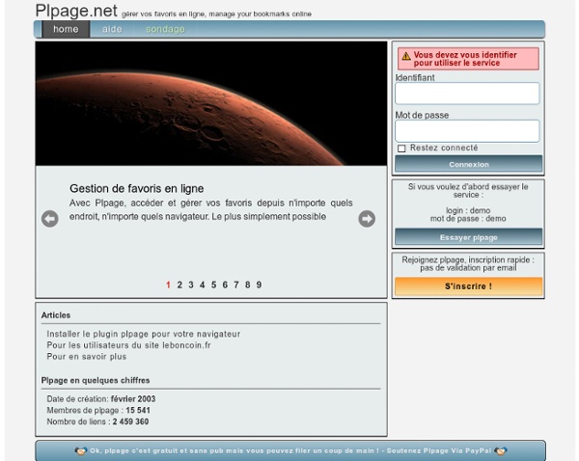Click the login : demo text
The height and width of the screenshot is (461, 579).
click(468, 210)
